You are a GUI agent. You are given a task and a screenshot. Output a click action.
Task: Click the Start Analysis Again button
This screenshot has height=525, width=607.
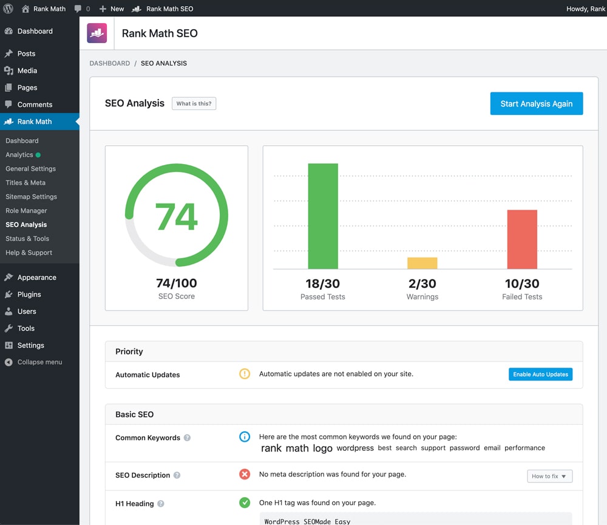[537, 103]
